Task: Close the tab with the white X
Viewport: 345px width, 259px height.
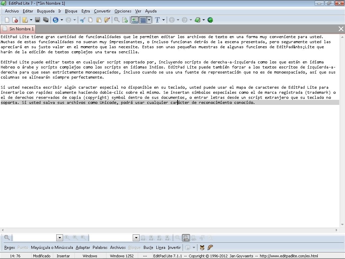Action: tap(341, 29)
